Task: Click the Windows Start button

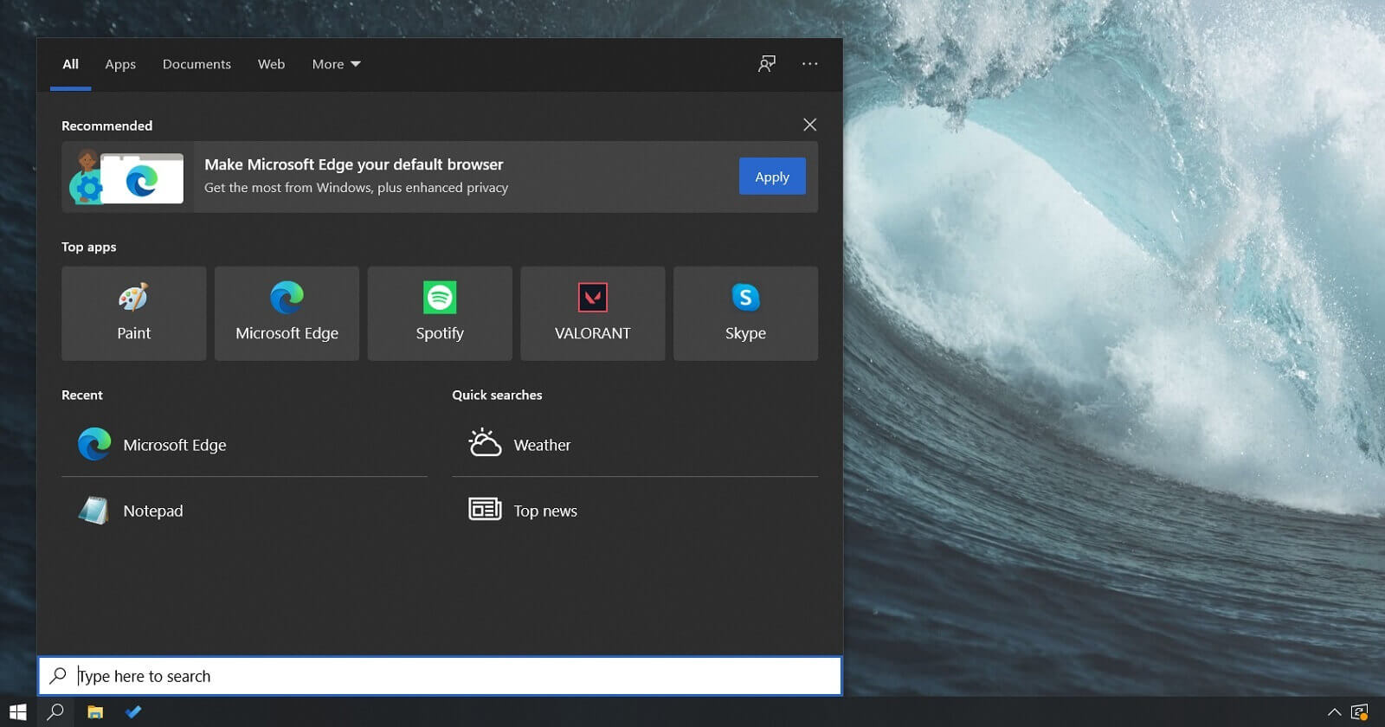Action: pyautogui.click(x=18, y=712)
